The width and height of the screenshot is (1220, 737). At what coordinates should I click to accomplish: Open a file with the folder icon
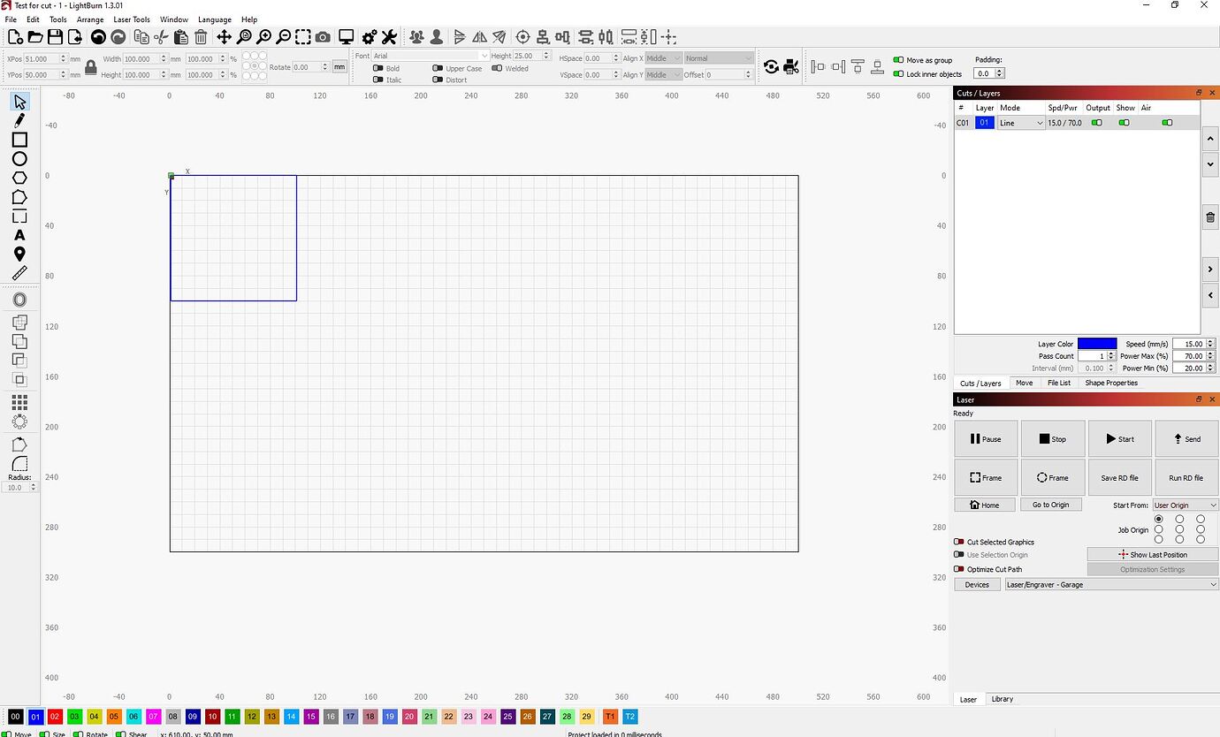pyautogui.click(x=35, y=37)
